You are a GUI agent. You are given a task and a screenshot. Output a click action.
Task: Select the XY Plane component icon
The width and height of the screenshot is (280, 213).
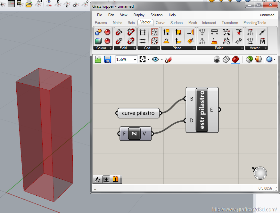coord(166,41)
